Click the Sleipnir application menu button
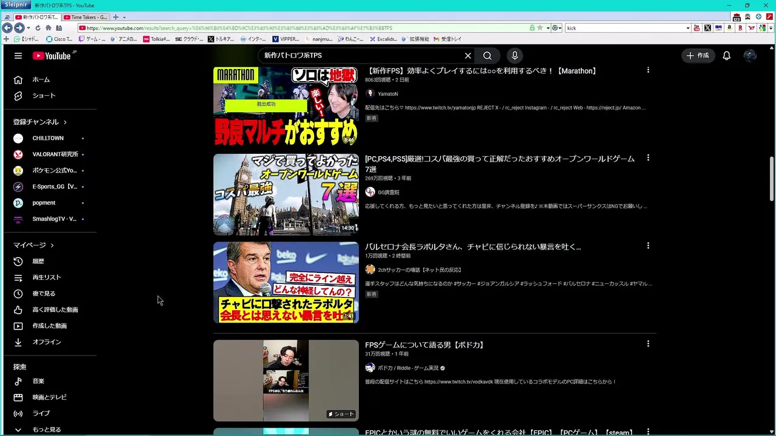Screen dimensions: 776x436 (x=16, y=5)
